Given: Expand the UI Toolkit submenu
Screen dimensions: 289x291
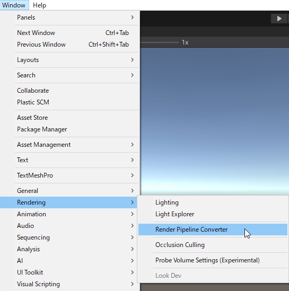Looking at the screenshot, I should pyautogui.click(x=69, y=272).
